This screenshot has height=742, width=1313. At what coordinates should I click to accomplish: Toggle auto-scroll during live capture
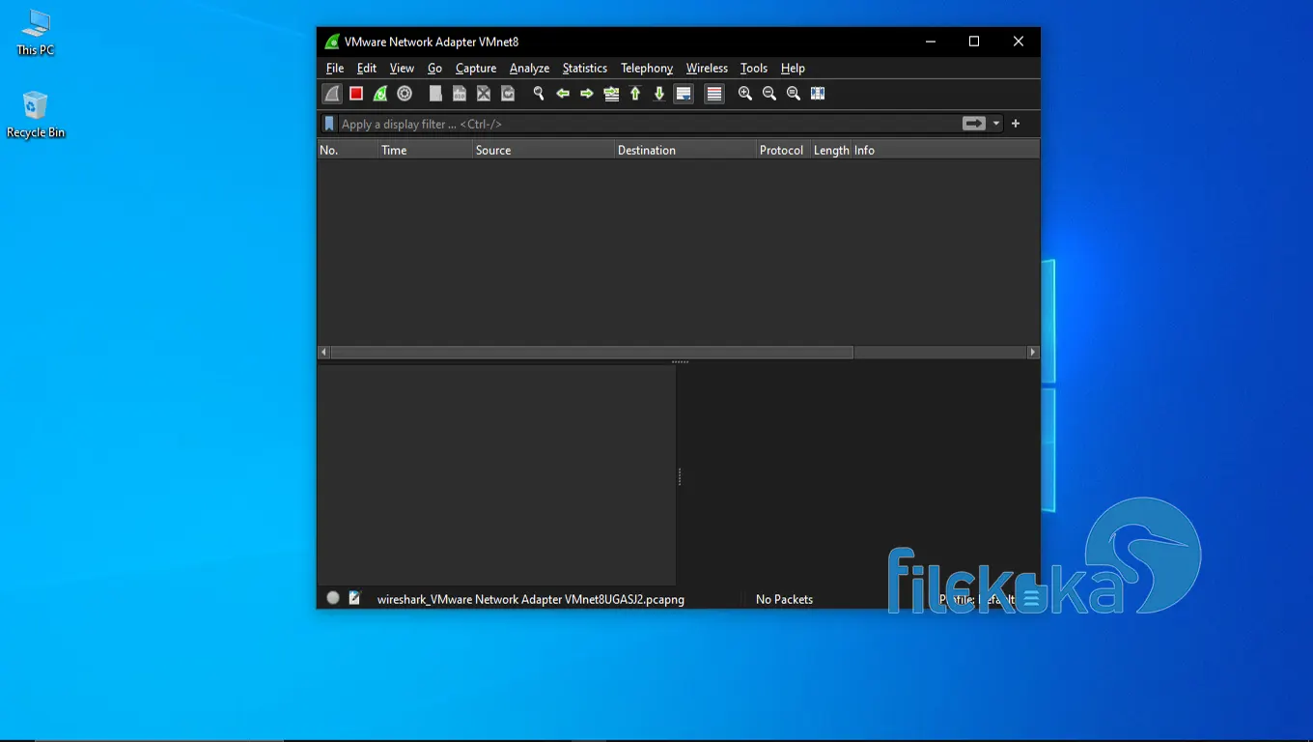point(684,94)
